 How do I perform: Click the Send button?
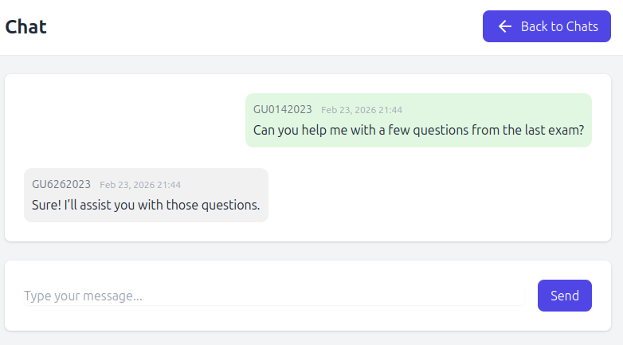click(x=564, y=296)
